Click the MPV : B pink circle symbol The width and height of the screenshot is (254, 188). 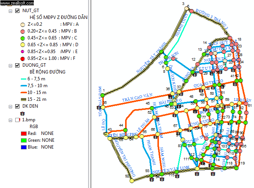coord(23,31)
